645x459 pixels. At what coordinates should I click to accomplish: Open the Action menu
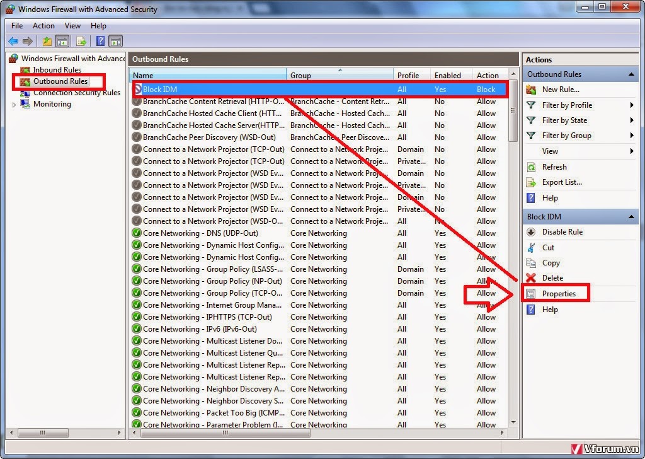coord(43,25)
